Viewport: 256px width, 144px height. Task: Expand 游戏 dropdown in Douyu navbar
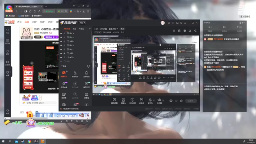pyautogui.click(x=51, y=22)
